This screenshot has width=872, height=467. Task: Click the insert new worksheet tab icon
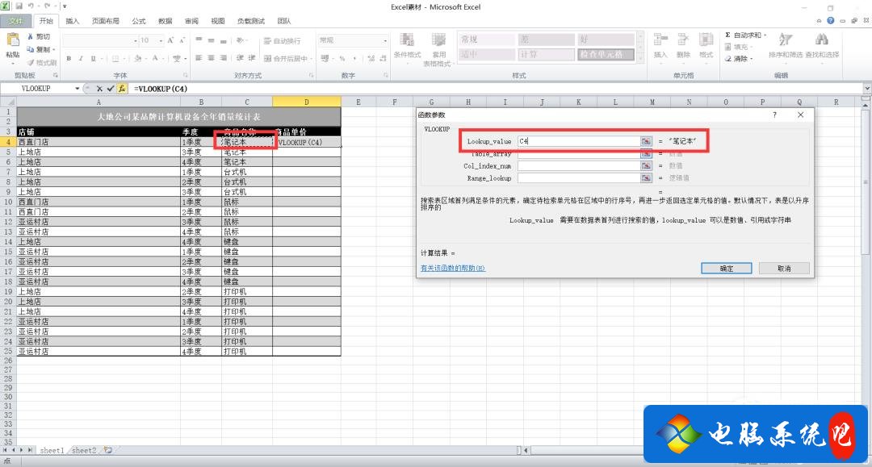point(108,450)
